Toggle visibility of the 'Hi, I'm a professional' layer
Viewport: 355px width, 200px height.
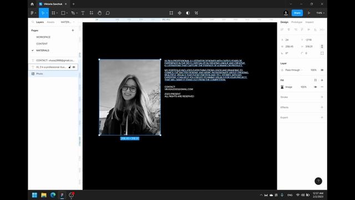(x=74, y=67)
